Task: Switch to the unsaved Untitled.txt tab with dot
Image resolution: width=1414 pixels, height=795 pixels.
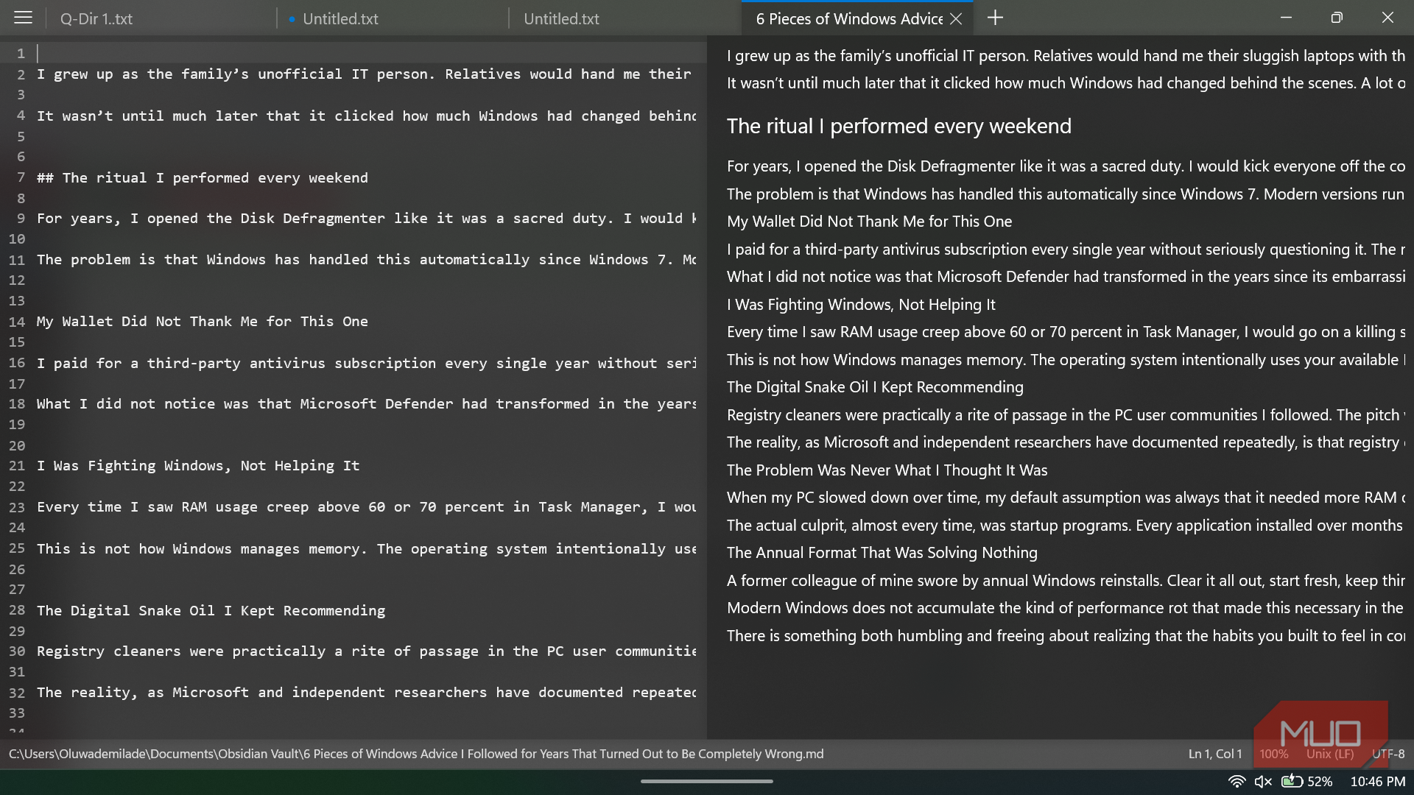Action: (x=393, y=18)
